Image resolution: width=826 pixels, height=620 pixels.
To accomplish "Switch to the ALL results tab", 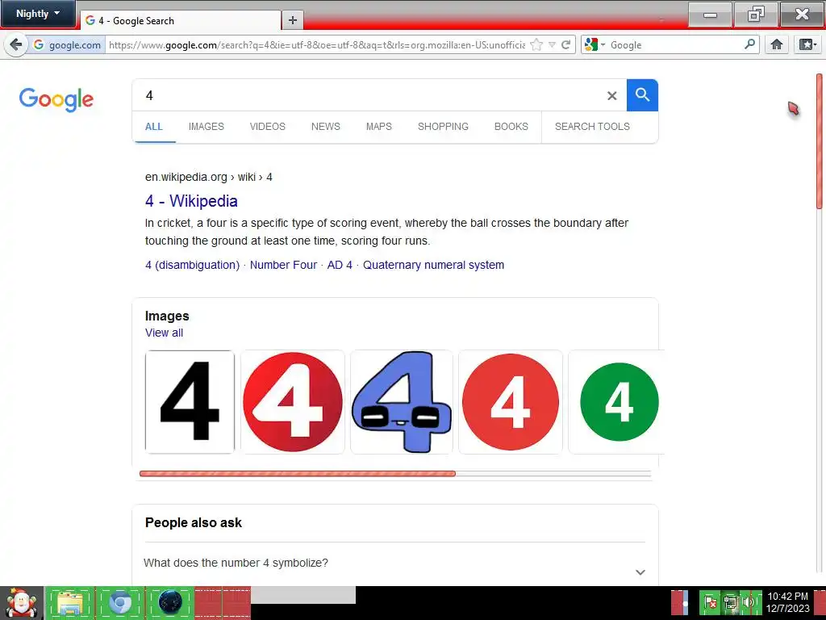I will click(154, 127).
